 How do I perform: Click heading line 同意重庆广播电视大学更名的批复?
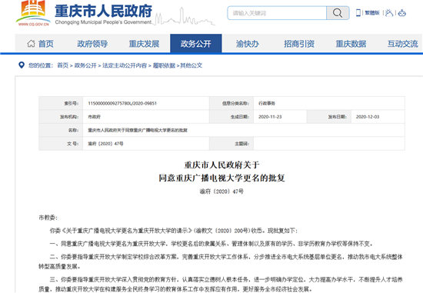click(221, 178)
